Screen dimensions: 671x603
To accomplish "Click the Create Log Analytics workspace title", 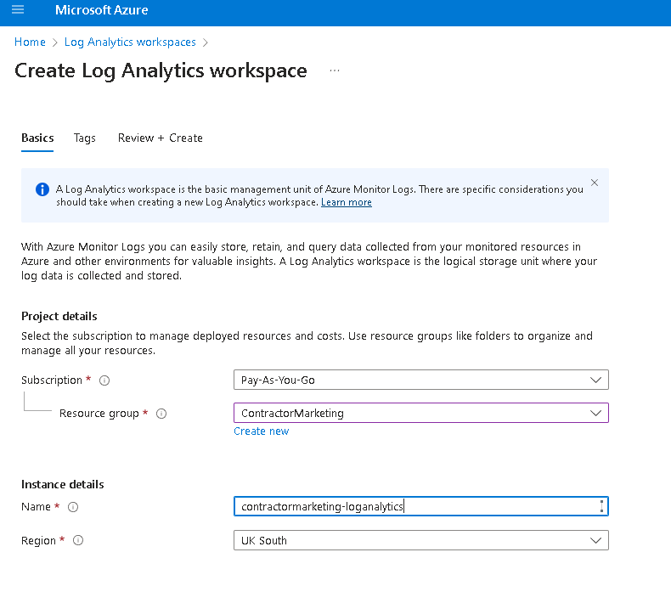I will (x=161, y=71).
